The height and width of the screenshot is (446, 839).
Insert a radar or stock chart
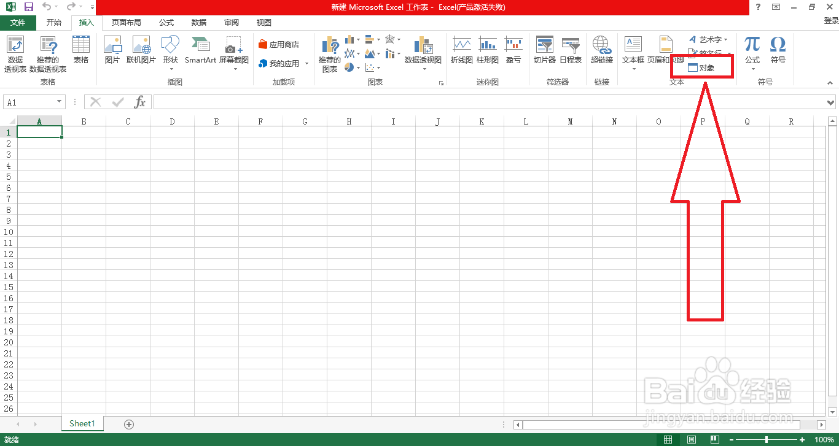[392, 40]
